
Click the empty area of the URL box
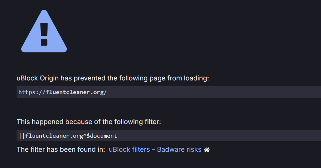(x=213, y=92)
